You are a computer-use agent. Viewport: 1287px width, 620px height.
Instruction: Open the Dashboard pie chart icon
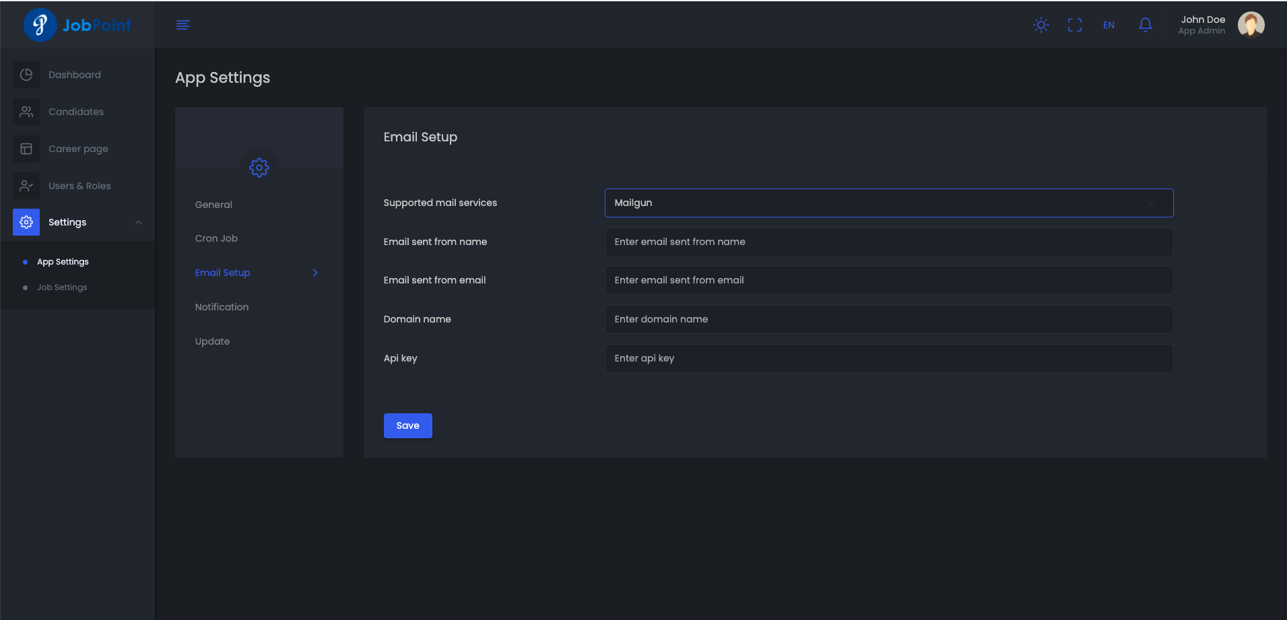pyautogui.click(x=26, y=75)
